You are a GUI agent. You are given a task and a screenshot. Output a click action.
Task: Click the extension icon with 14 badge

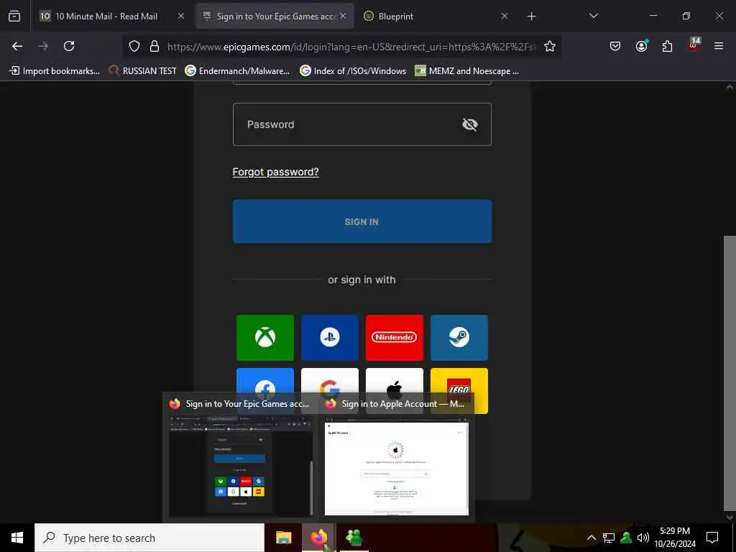coord(694,45)
